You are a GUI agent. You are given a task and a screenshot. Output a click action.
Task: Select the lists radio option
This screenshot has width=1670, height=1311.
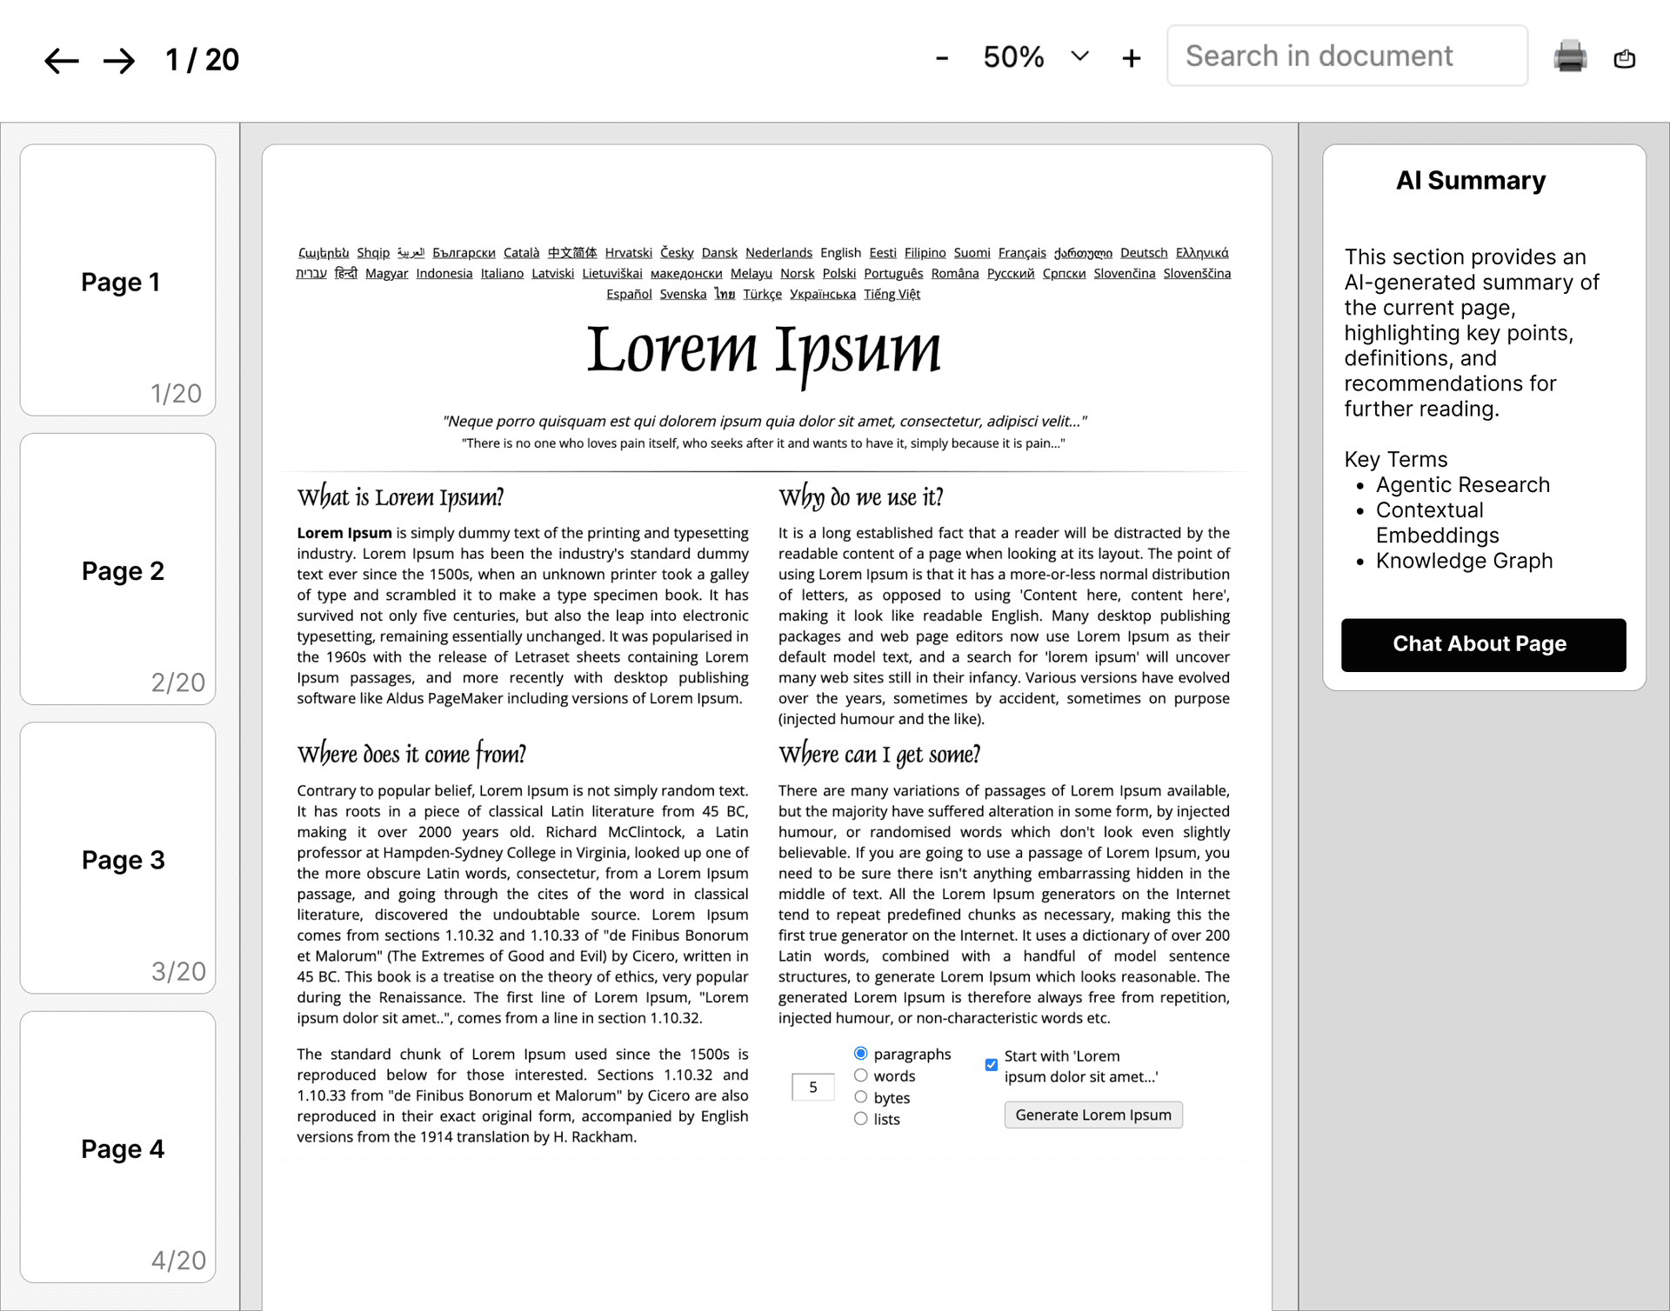pos(860,1119)
